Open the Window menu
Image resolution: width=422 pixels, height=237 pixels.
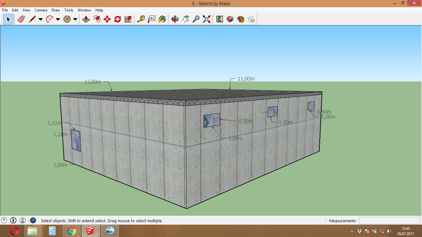(x=84, y=10)
